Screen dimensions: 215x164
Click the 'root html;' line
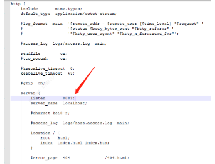pos(55,138)
